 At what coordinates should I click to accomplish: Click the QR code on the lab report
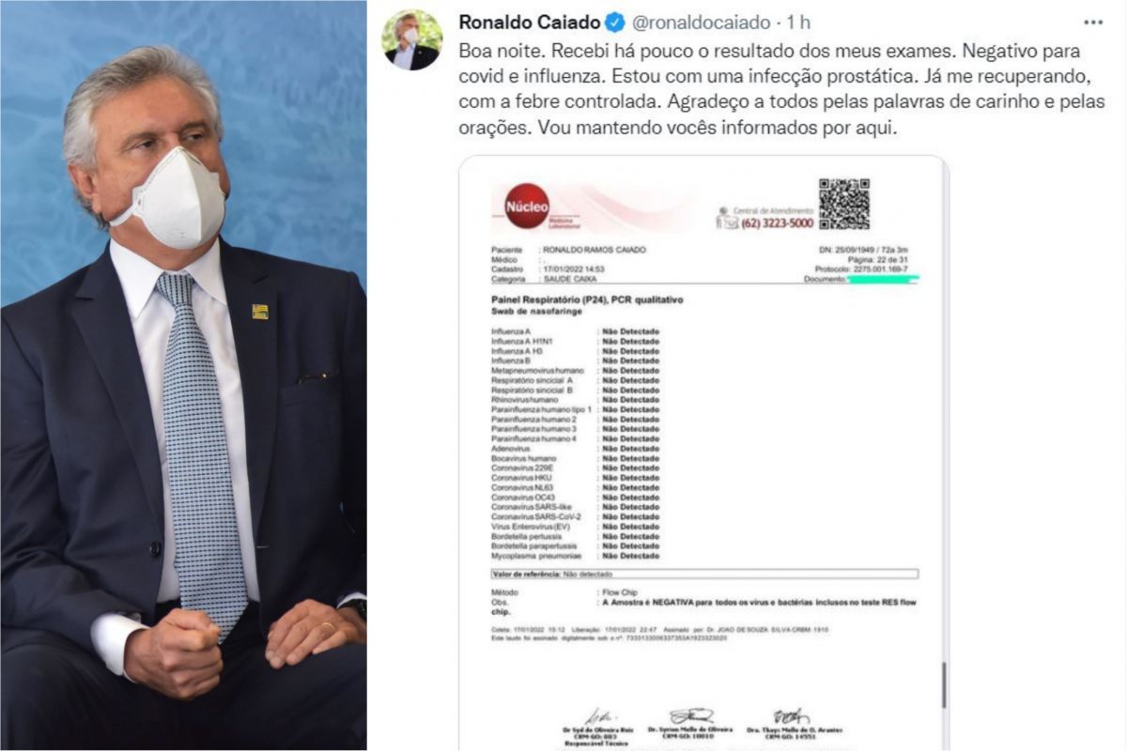[843, 204]
